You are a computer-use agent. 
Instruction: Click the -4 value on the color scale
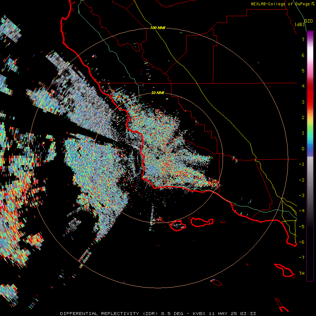coord(302,211)
